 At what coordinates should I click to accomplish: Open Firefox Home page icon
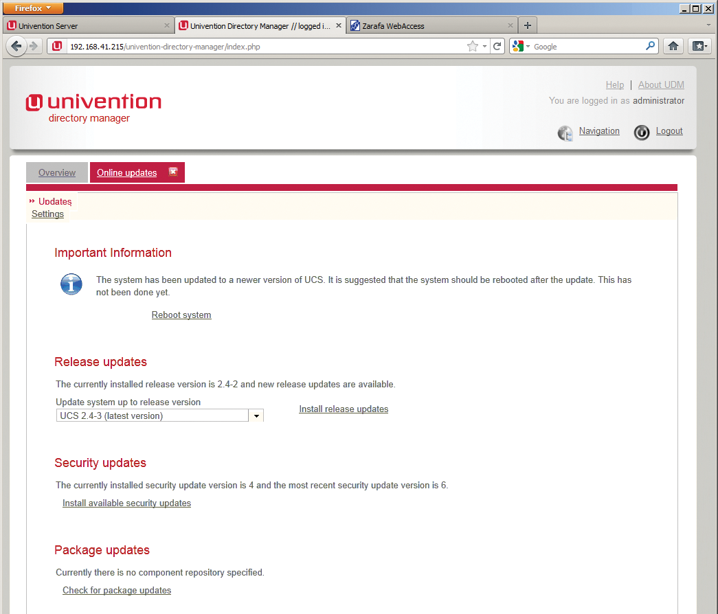673,47
